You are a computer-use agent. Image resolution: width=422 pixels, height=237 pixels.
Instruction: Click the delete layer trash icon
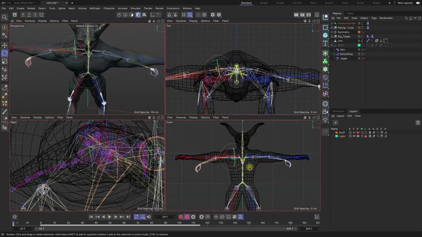[418, 123]
